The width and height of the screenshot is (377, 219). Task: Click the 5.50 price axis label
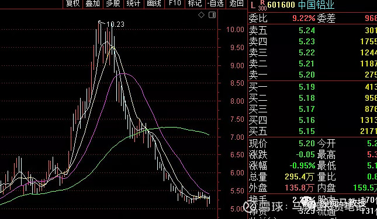[x=237, y=191]
